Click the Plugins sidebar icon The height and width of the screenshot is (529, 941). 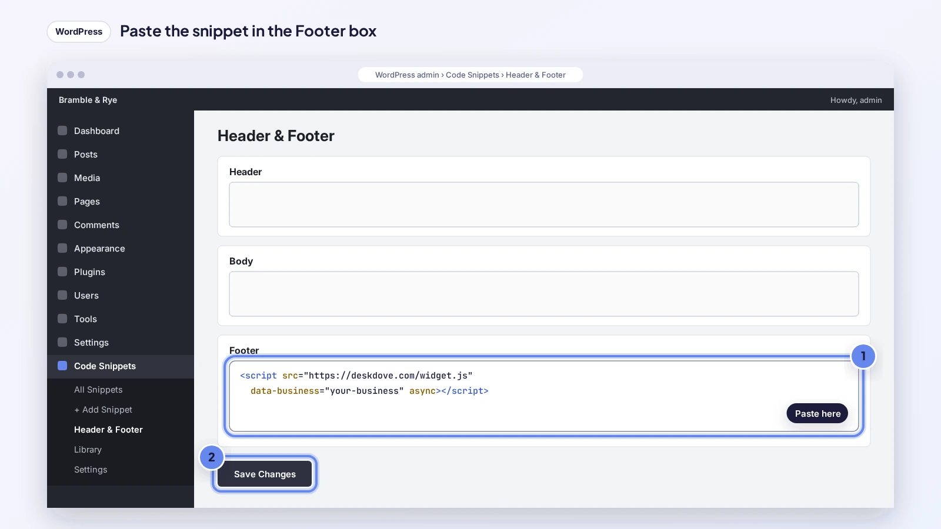pos(62,272)
